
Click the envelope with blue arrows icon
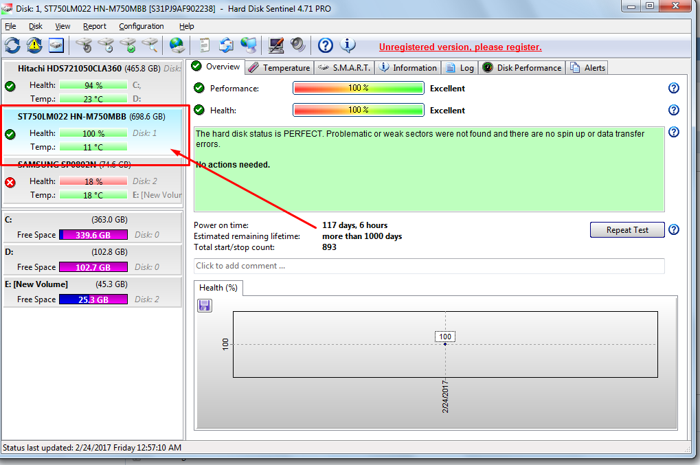pyautogui.click(x=226, y=45)
